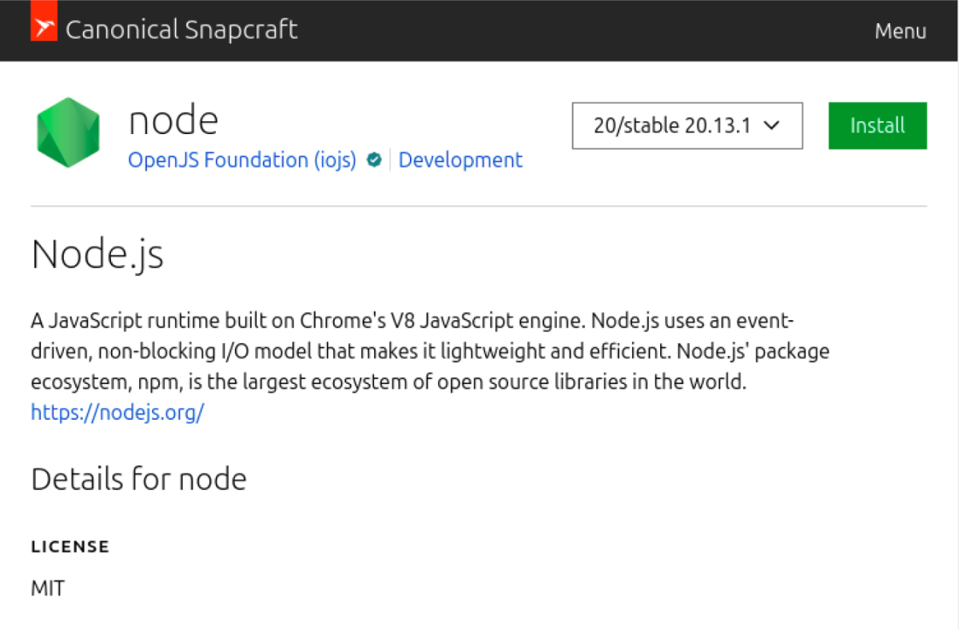Open the Menu in the header
Viewport: 959px width, 629px height.
[900, 31]
